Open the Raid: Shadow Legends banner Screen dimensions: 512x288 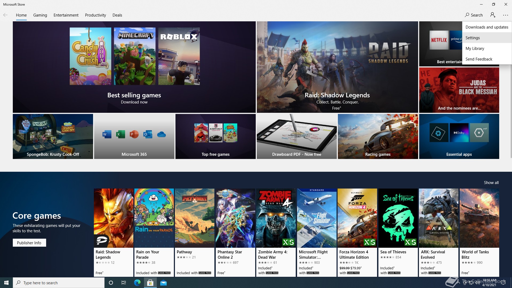337,67
